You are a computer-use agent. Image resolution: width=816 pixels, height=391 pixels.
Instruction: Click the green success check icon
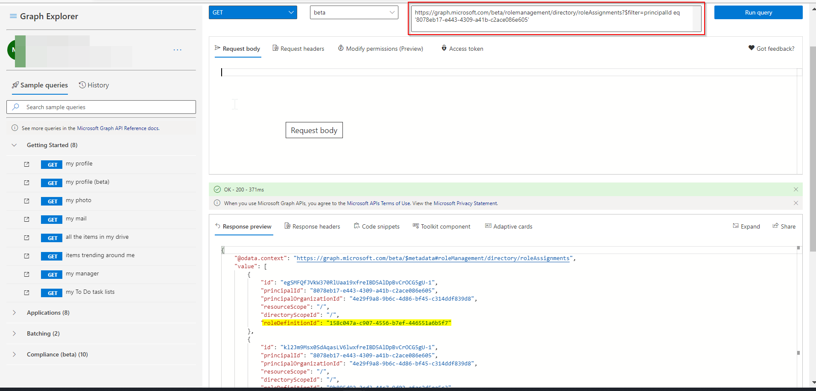[x=217, y=189]
